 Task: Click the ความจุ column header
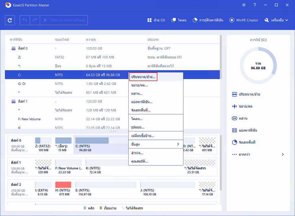[91, 40]
